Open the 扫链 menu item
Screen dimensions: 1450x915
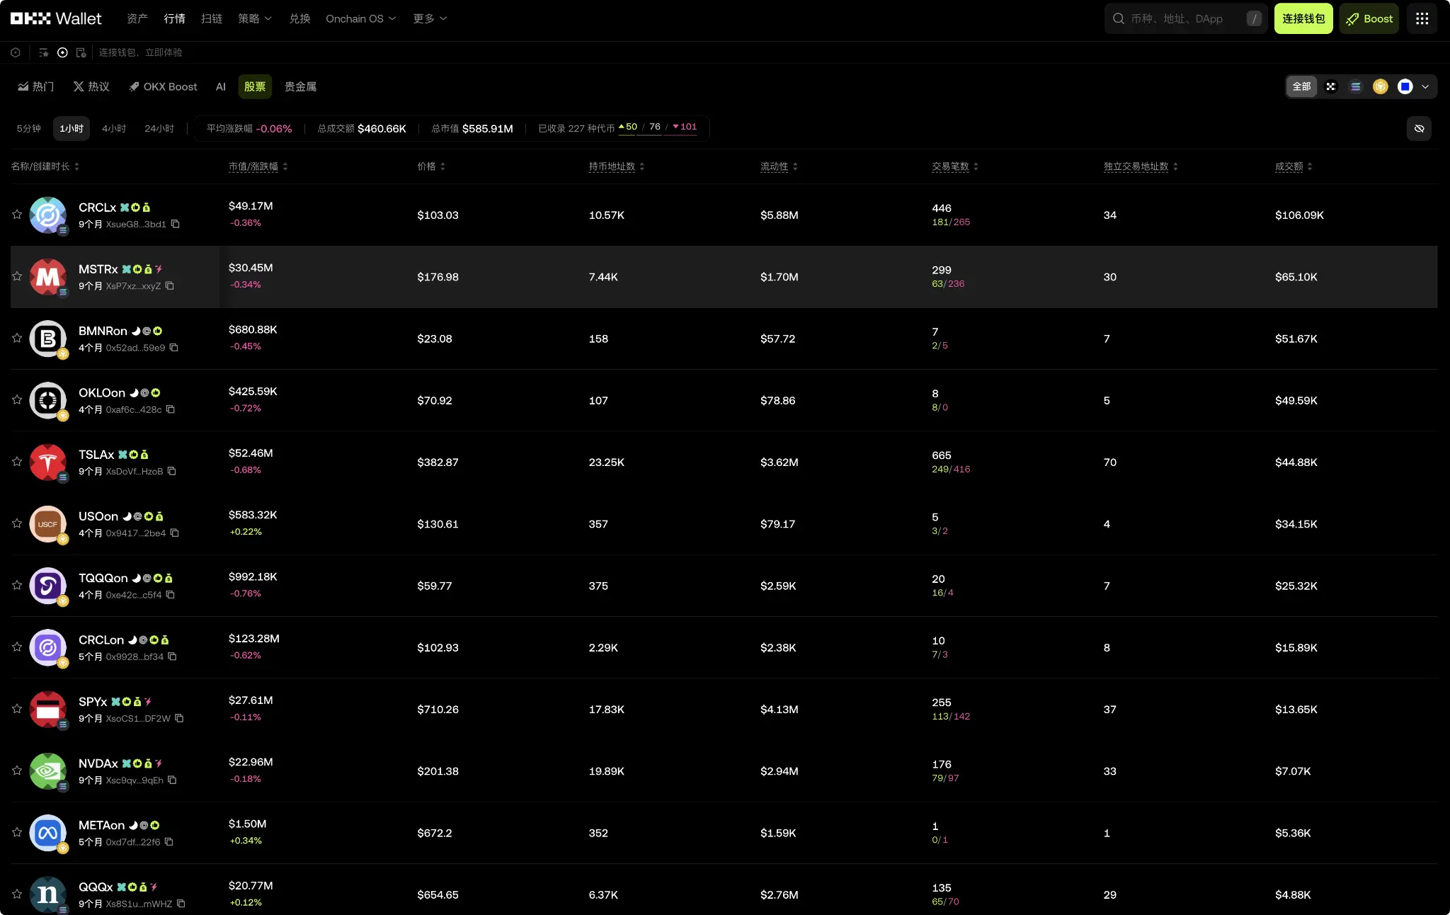(x=210, y=18)
